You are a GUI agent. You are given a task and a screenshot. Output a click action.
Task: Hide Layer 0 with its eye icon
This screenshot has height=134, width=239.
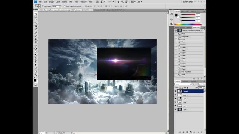pos(176,109)
